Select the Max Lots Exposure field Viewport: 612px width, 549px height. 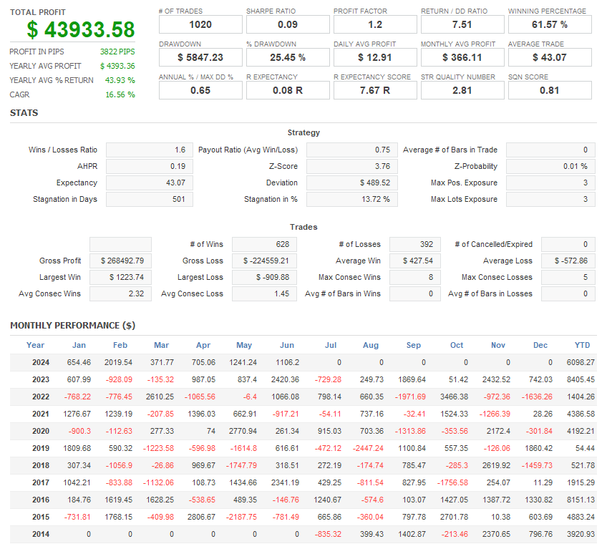click(x=550, y=199)
